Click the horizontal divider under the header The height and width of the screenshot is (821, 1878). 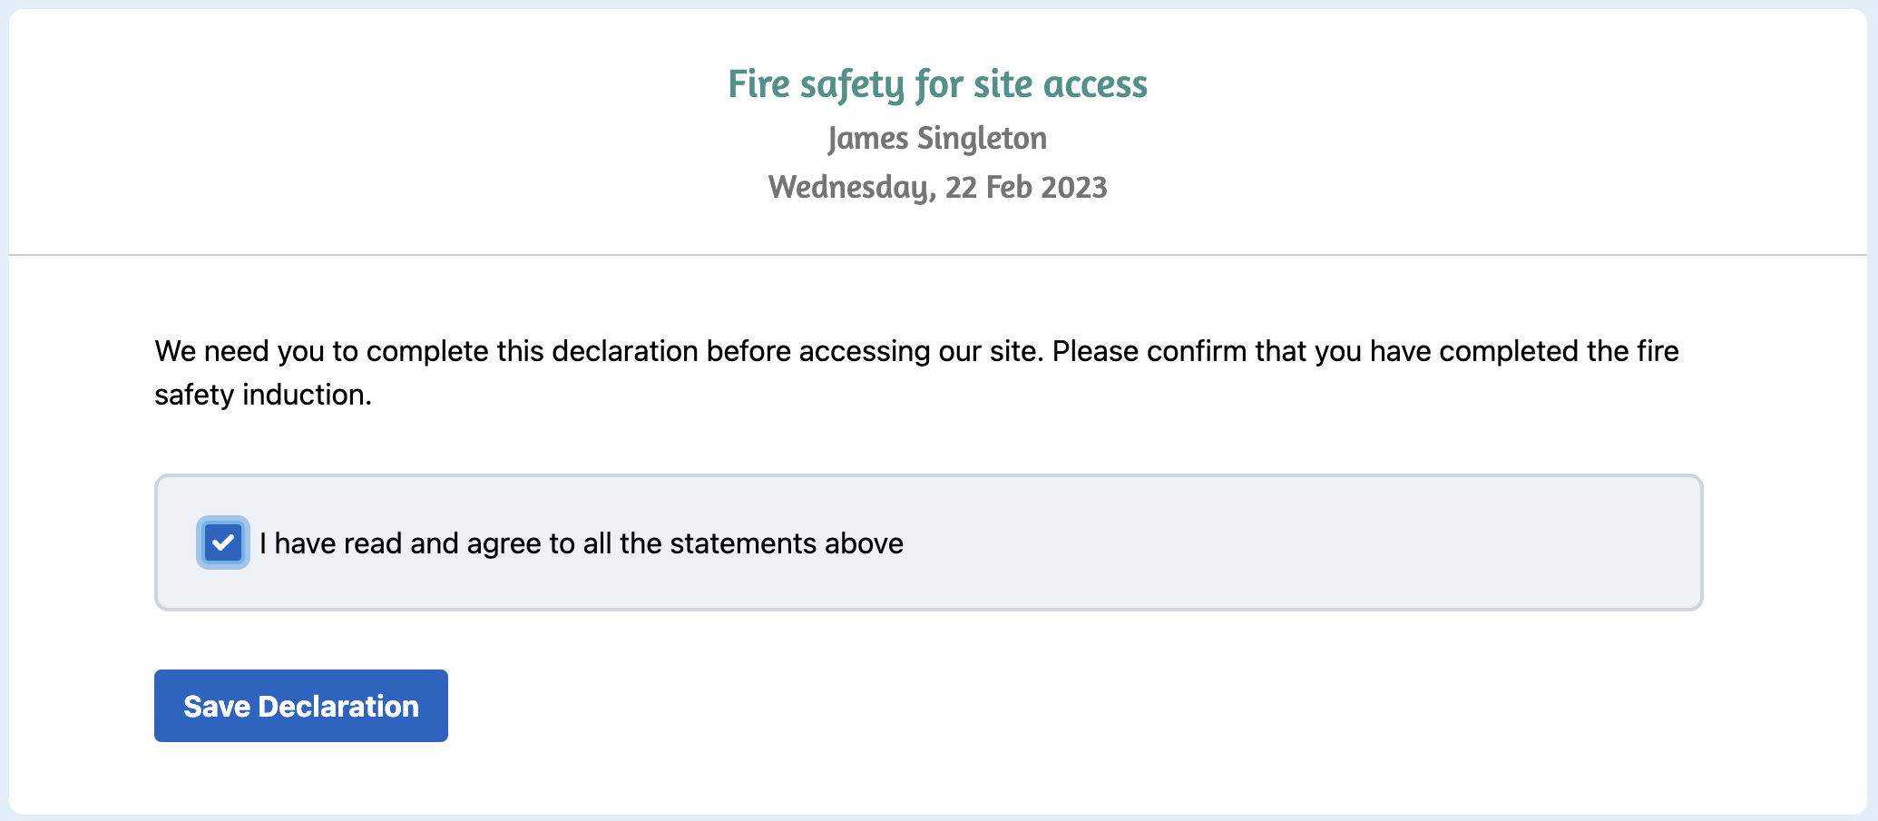pyautogui.click(x=938, y=255)
